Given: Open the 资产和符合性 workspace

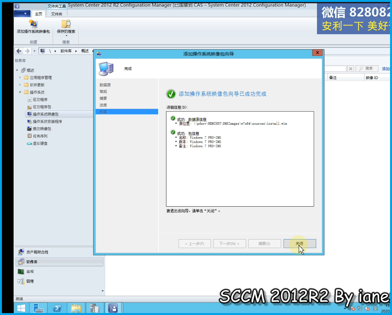Looking at the screenshot, I should click(60, 252).
